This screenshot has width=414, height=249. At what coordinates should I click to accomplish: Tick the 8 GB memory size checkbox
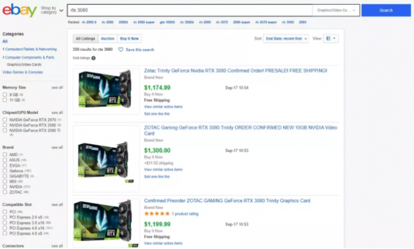pos(5,95)
